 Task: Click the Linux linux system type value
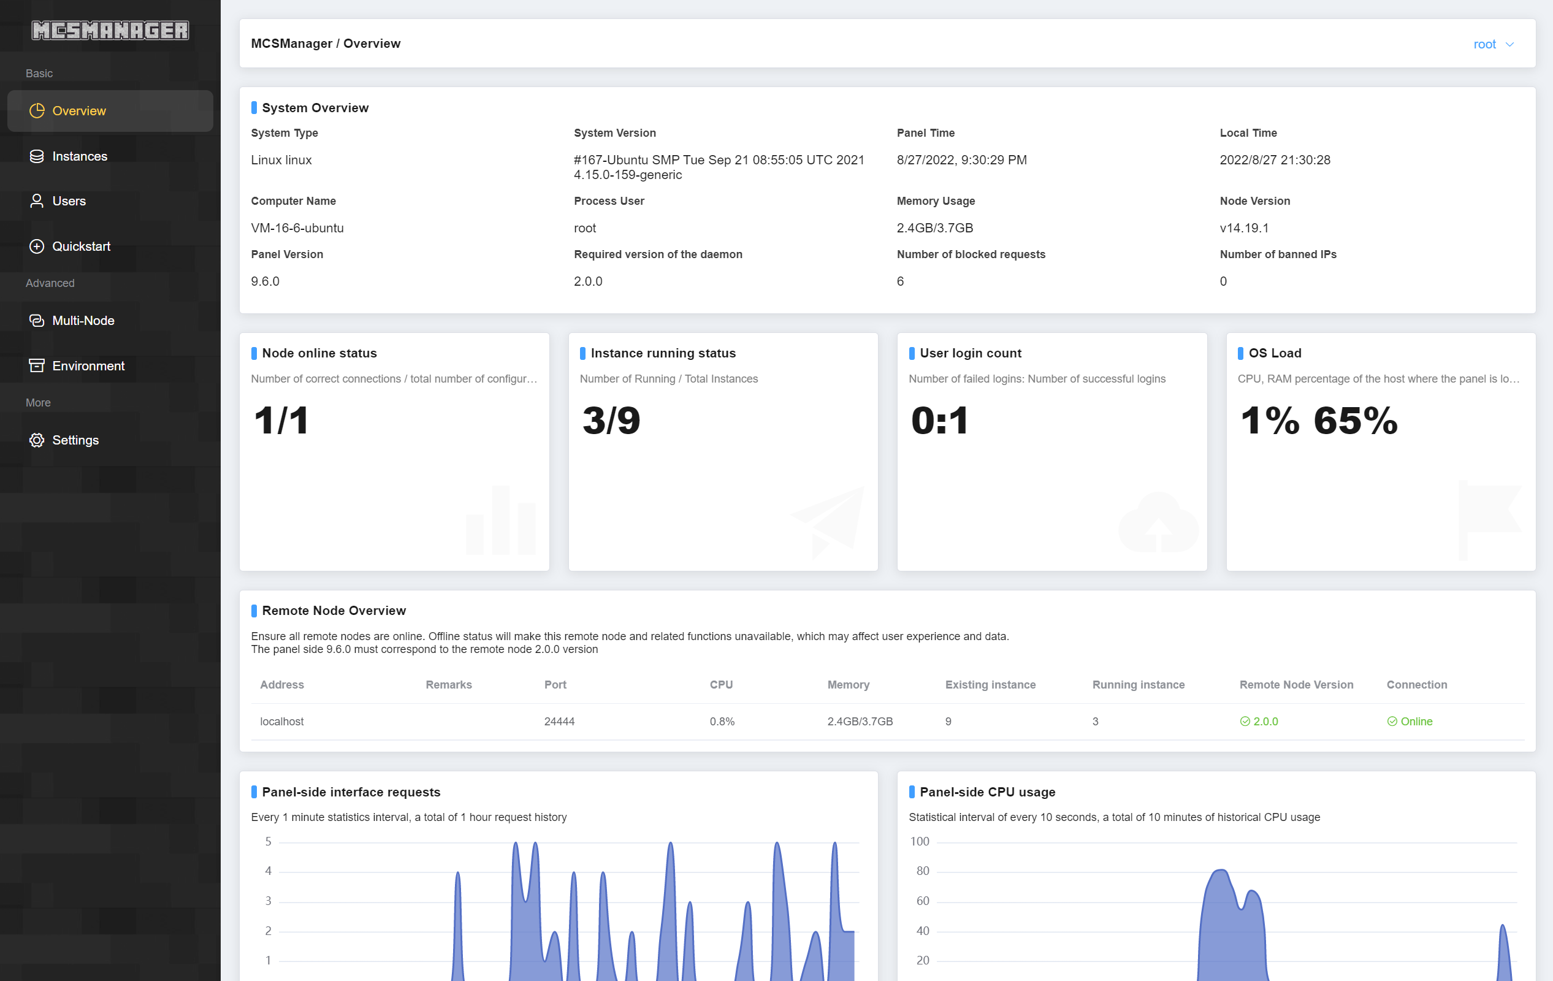coord(281,159)
